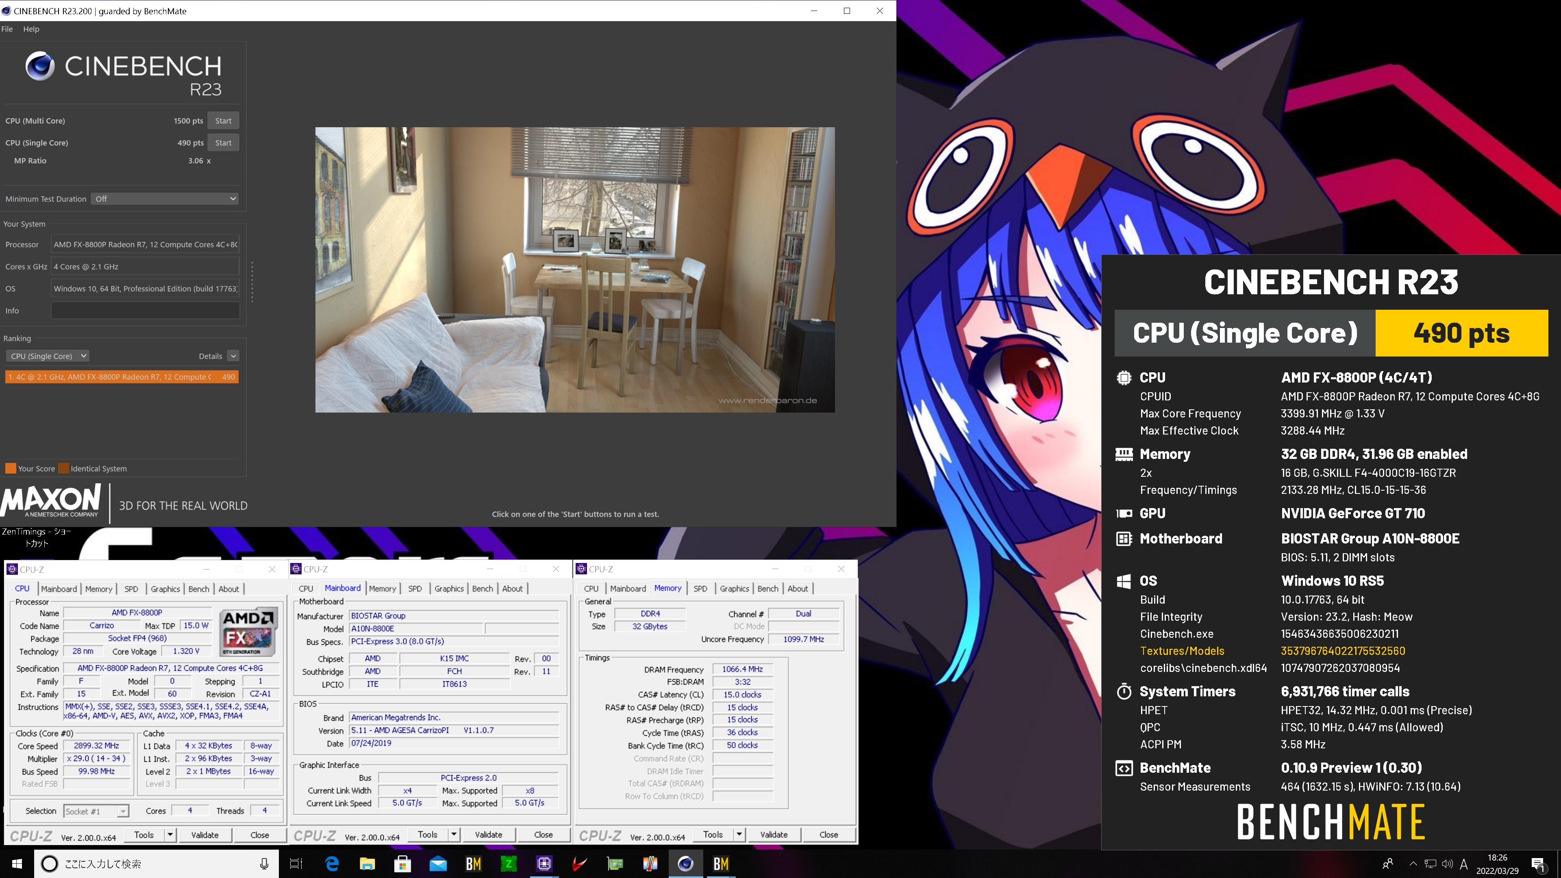Image resolution: width=1561 pixels, height=878 pixels.
Task: Click the ZenTimings desktop shortcut label
Action: click(x=36, y=537)
